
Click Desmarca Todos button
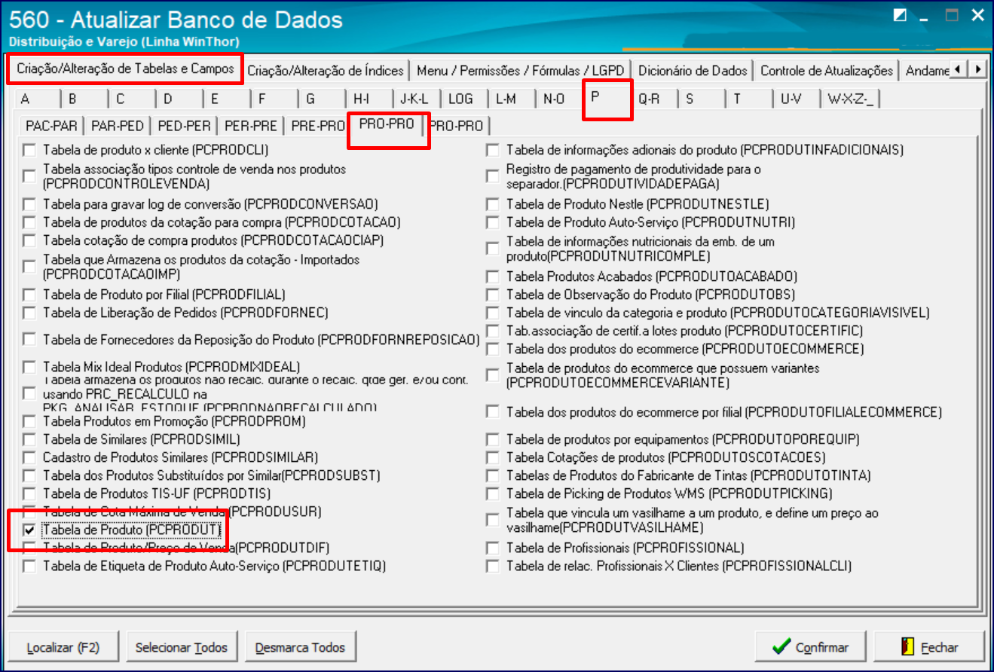pyautogui.click(x=300, y=647)
